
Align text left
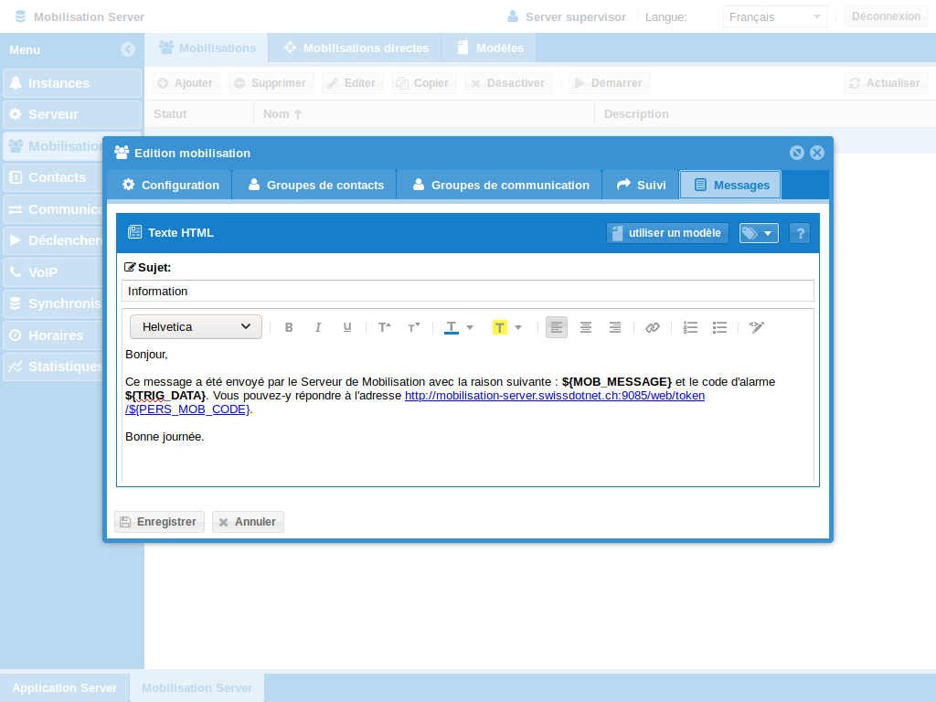click(557, 327)
